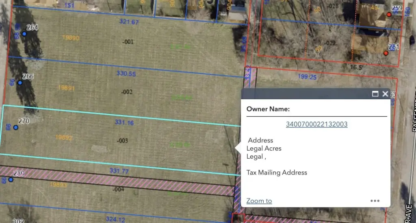
Task: Click the highlighted parcel labeled -003
Action: point(122,141)
